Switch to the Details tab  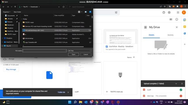point(151,35)
